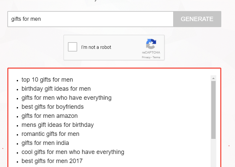
Task: Click the reCAPTCHA text label
Action: point(151,53)
